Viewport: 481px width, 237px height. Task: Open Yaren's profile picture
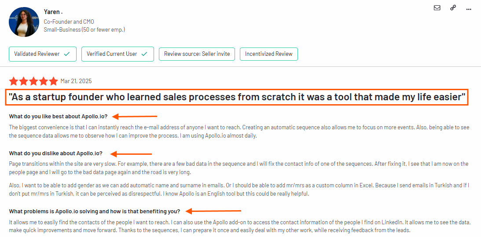[24, 22]
